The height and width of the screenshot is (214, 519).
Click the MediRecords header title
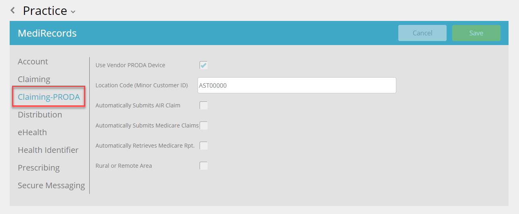click(x=47, y=33)
